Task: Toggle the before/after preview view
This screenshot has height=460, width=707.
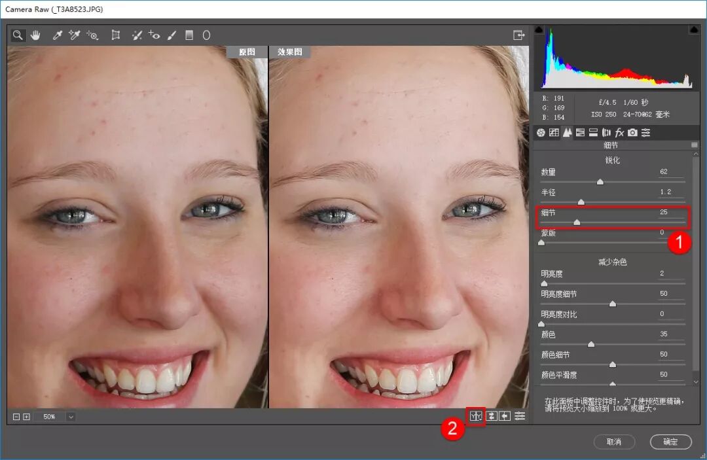Action: 476,416
